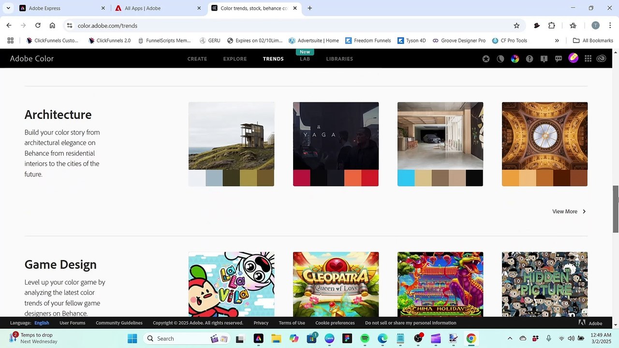This screenshot has height=348, width=619.
Task: Pick the crimson swatch under YAGA image
Action: (x=301, y=178)
